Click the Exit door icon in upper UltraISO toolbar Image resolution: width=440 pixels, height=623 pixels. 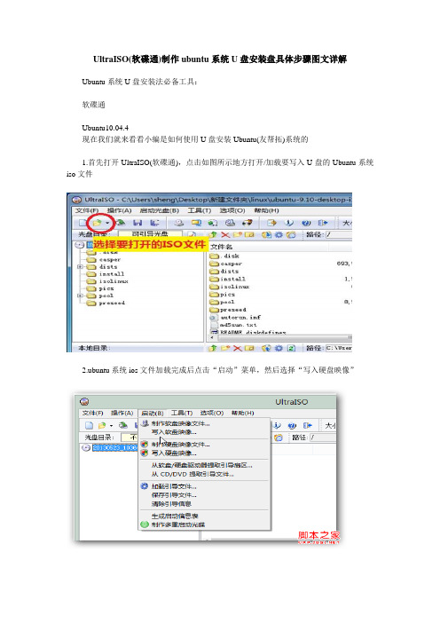[x=323, y=223]
